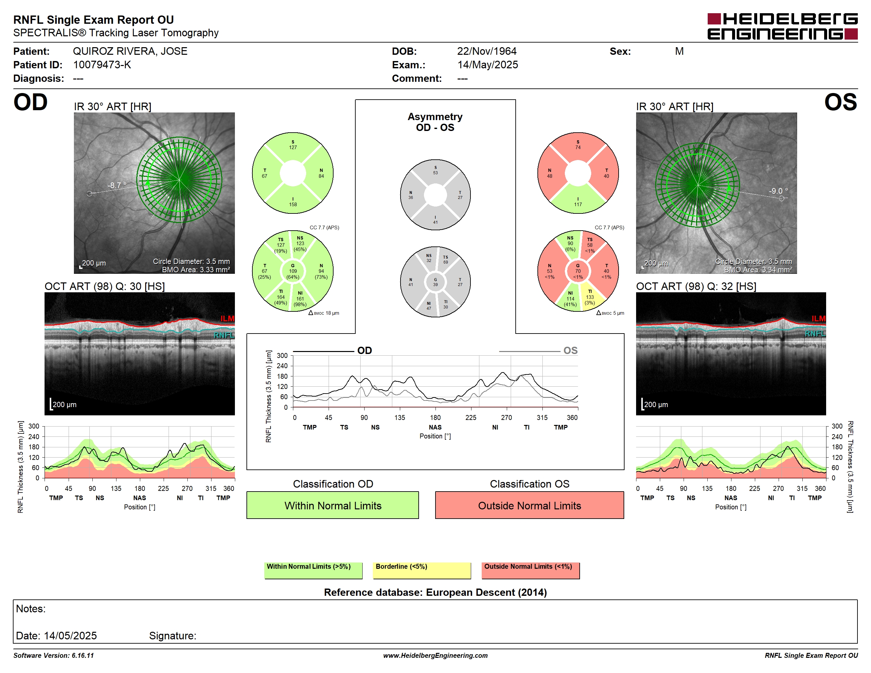Click the red Outside Normal Limits (<1%) legend
The image size is (871, 673).
tap(531, 570)
